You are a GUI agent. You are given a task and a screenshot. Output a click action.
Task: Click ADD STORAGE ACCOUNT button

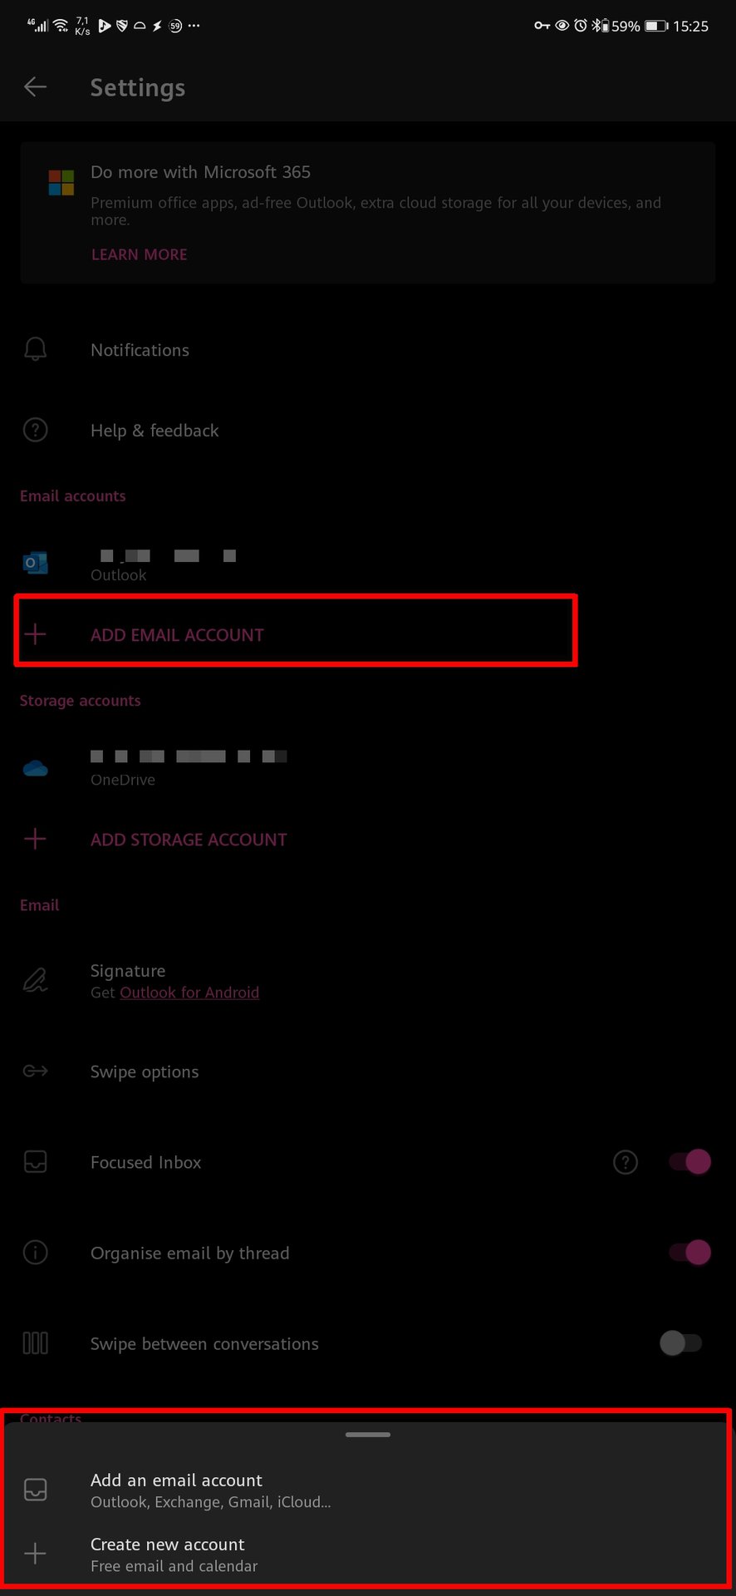click(x=189, y=840)
